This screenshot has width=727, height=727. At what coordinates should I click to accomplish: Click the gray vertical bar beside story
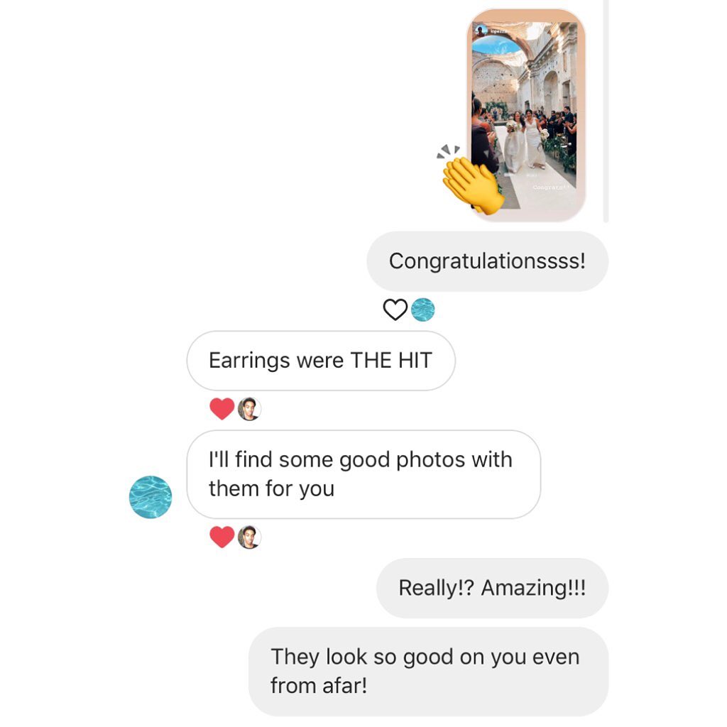[606, 111]
